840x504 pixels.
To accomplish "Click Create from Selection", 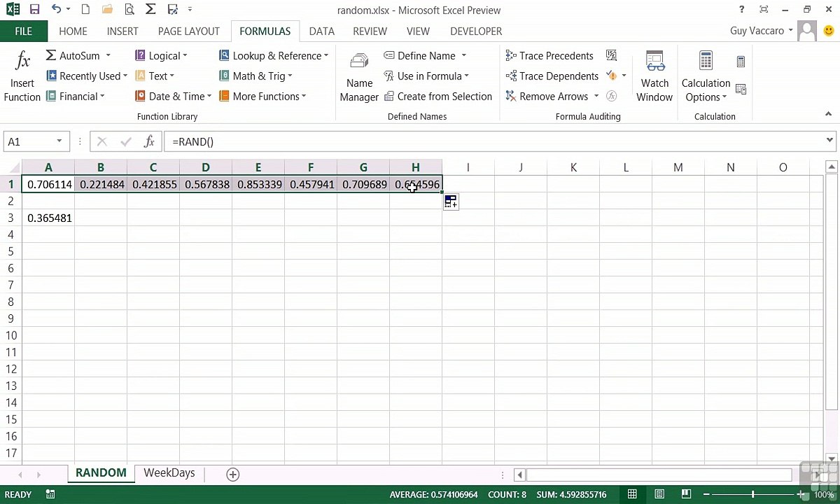I will click(x=437, y=96).
